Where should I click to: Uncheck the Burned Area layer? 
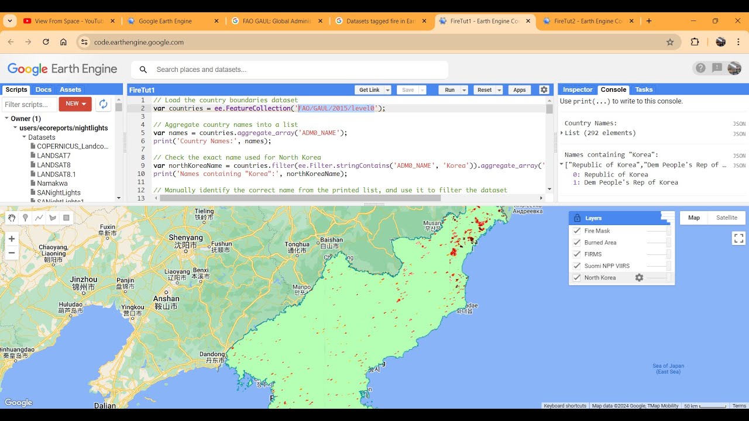pyautogui.click(x=577, y=243)
